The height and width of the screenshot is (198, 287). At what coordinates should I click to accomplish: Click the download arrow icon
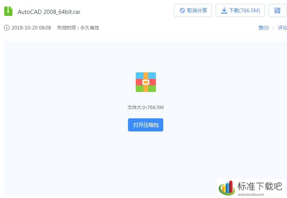click(224, 10)
